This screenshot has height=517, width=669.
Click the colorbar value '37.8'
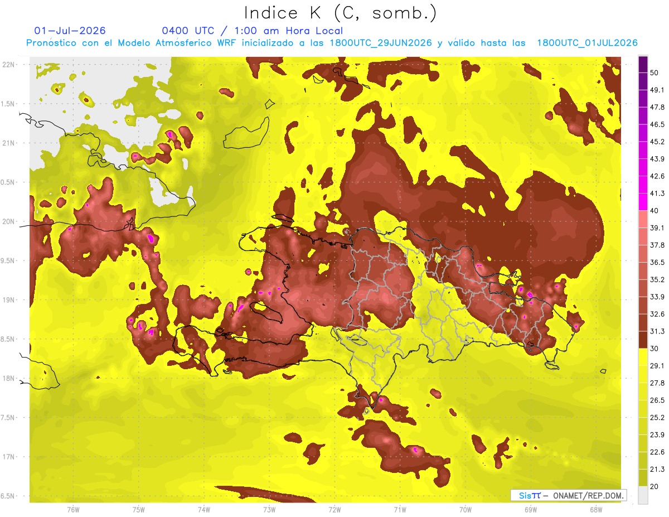coord(657,245)
